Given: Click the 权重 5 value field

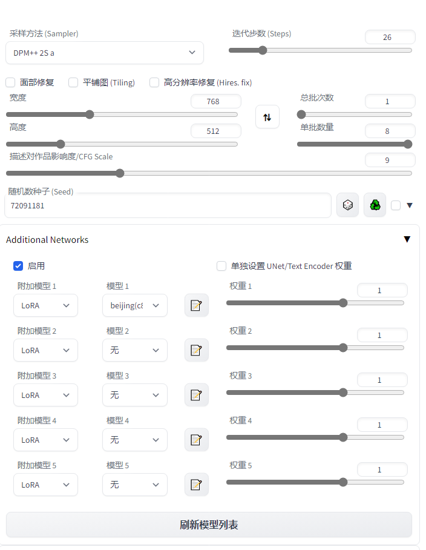Looking at the screenshot, I should click(x=382, y=469).
